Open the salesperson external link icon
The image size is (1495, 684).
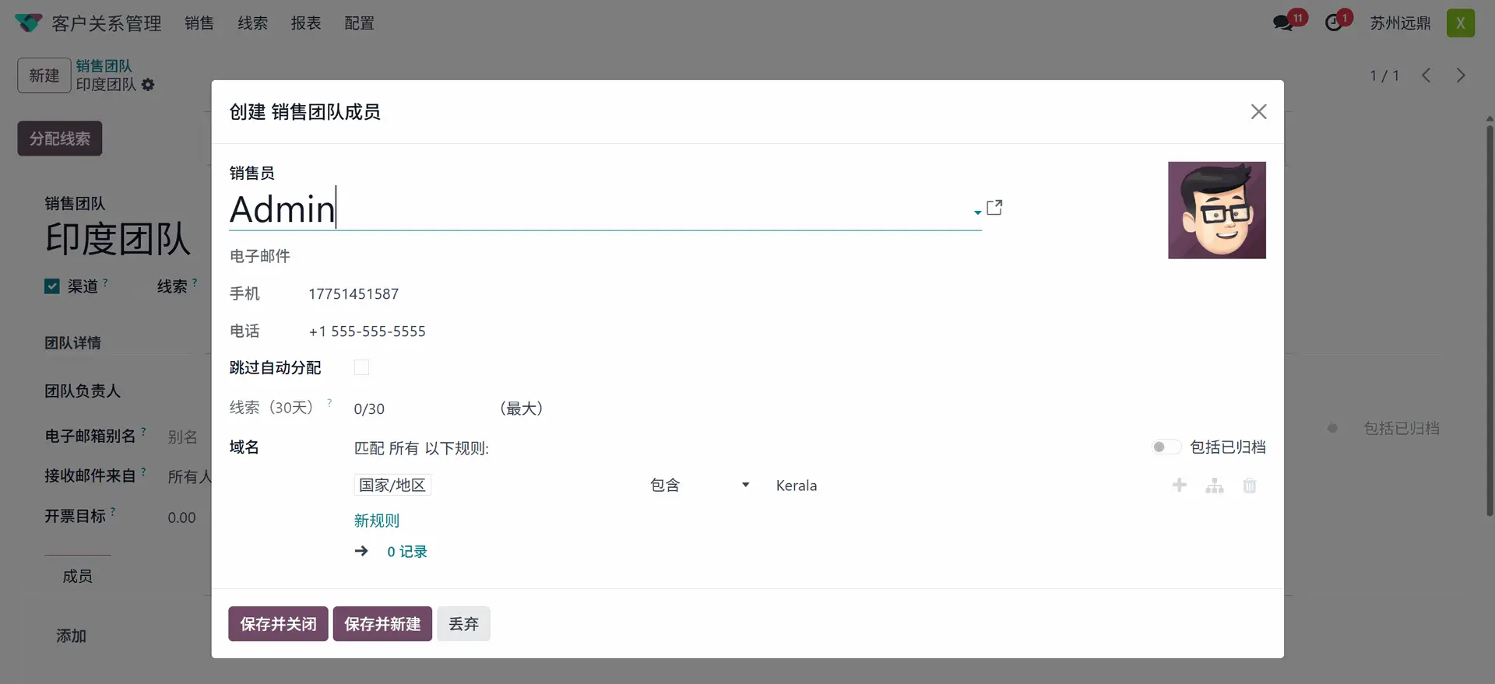[x=994, y=208]
